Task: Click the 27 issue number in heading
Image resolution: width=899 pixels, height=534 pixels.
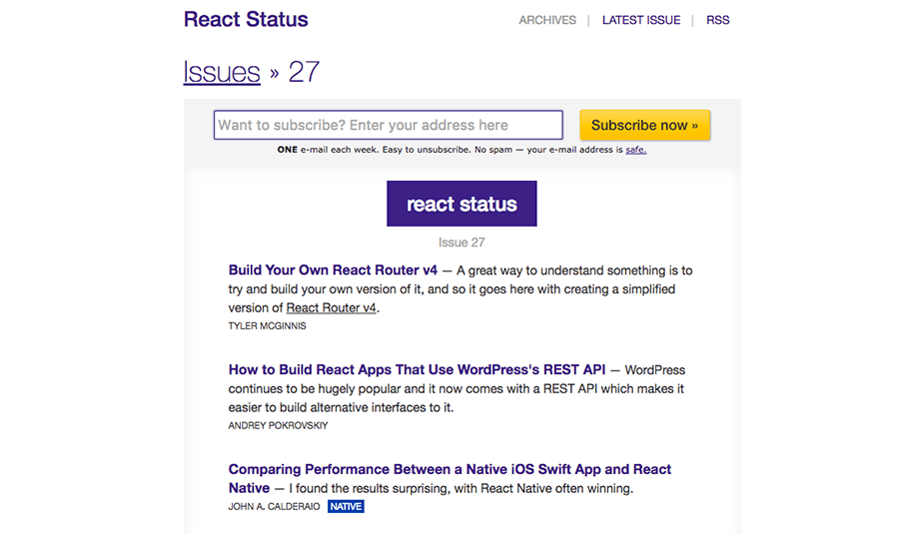Action: (304, 72)
